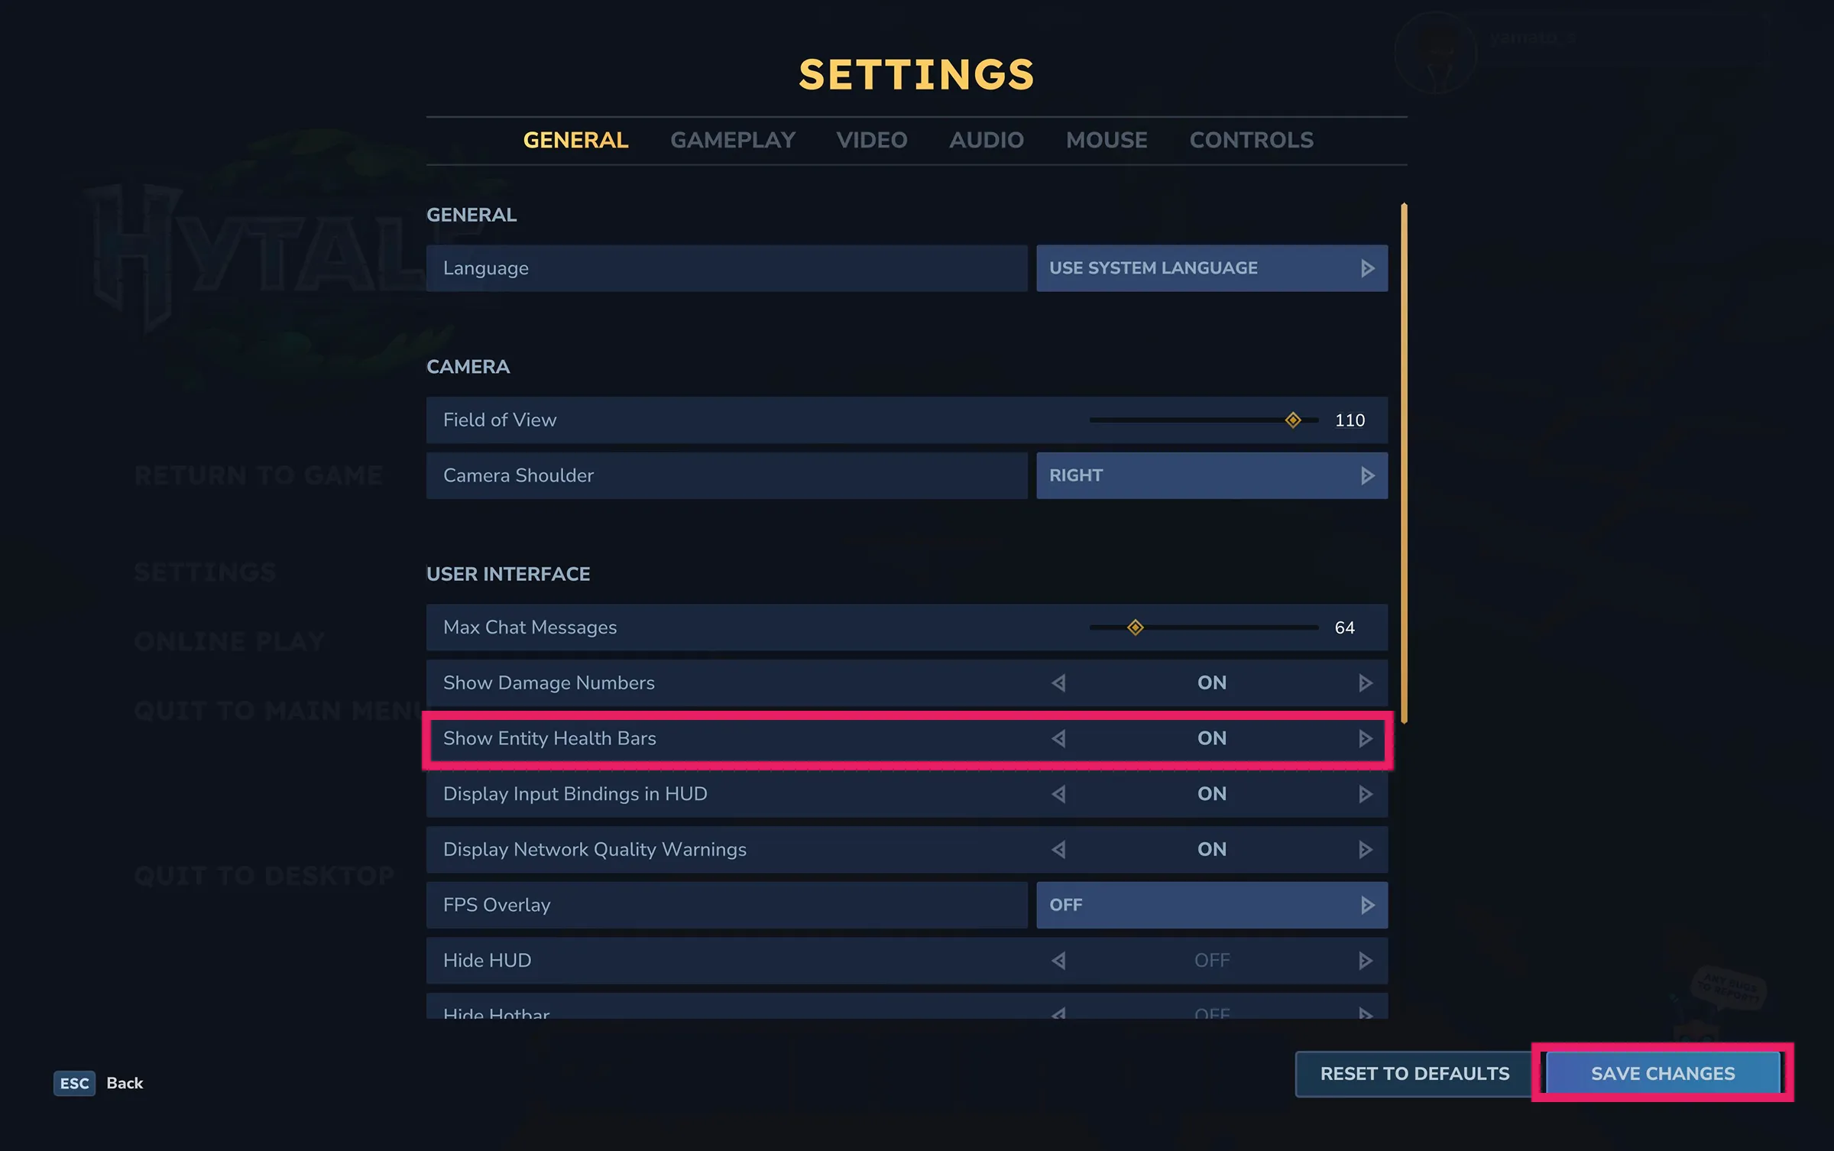Click left arrow beside Show Damage Numbers
The width and height of the screenshot is (1834, 1151).
pos(1059,682)
